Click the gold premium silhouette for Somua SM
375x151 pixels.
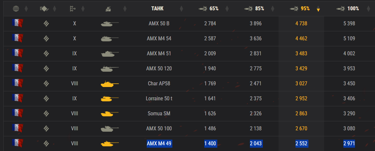pyautogui.click(x=110, y=114)
